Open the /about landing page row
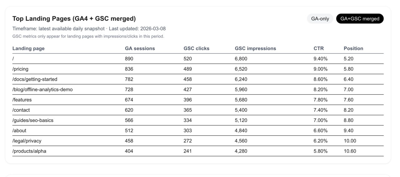400x177 pixels. [x=19, y=131]
